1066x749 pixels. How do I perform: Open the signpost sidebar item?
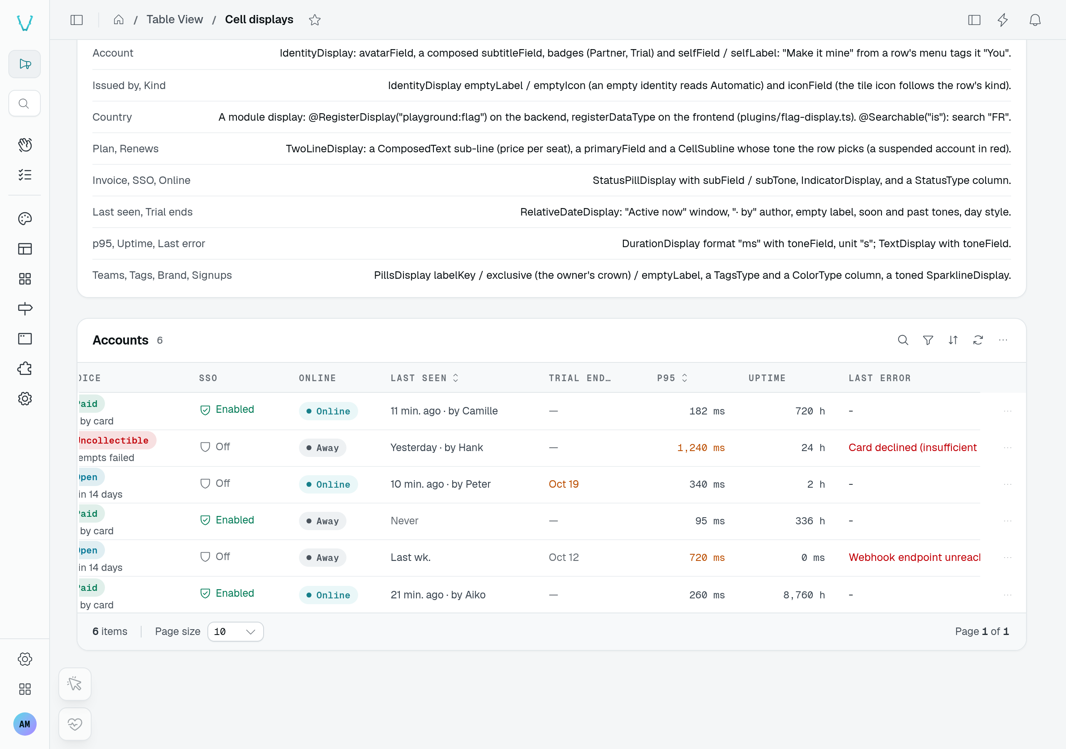coord(25,309)
